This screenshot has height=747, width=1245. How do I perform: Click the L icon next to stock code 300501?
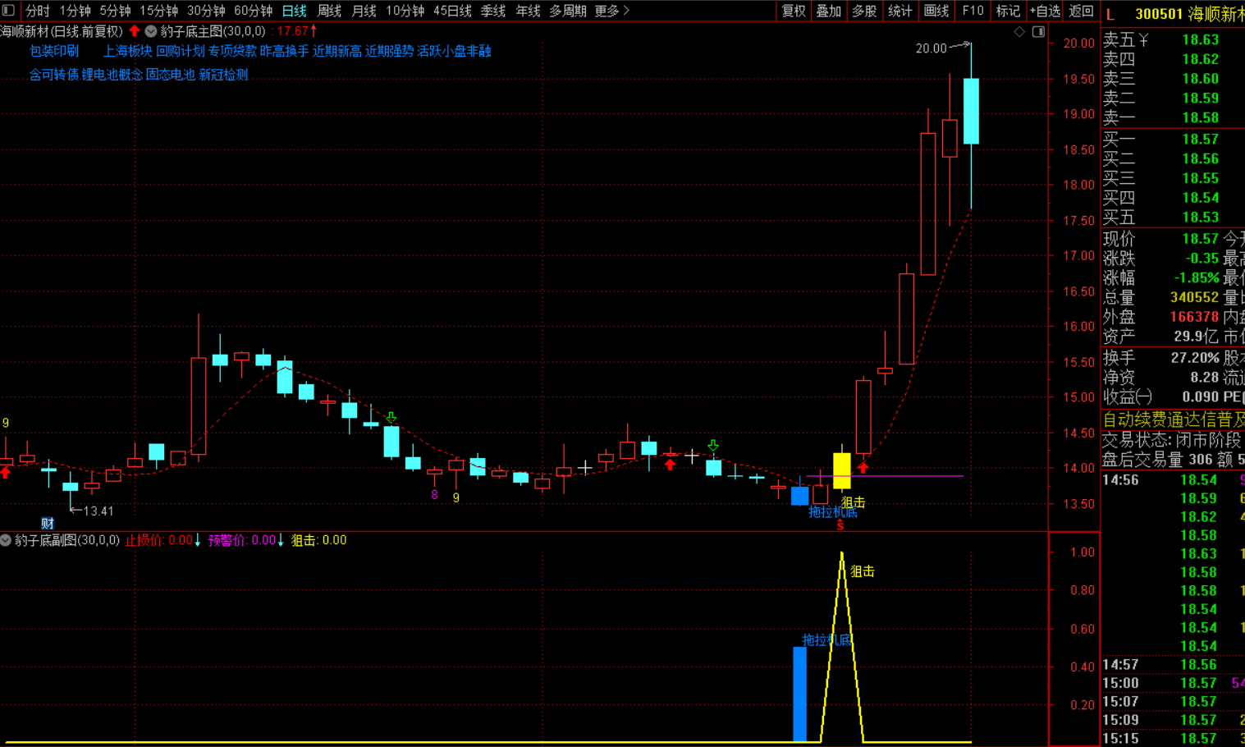coord(1110,14)
